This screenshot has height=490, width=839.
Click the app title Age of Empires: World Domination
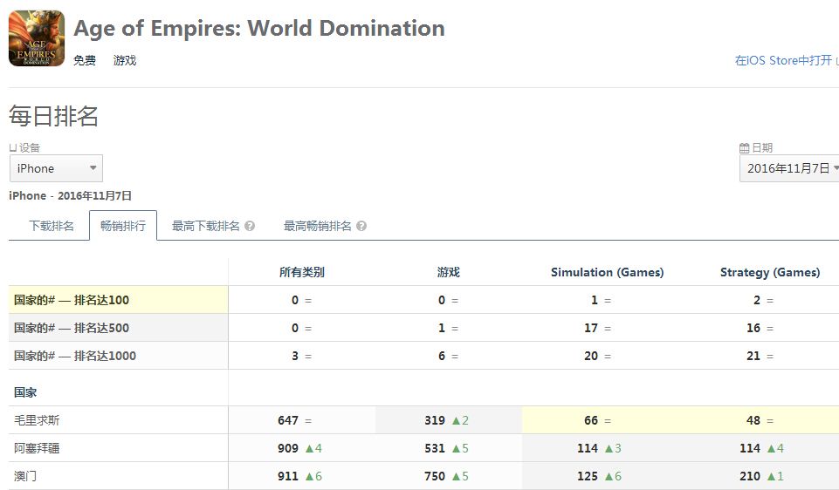point(259,28)
